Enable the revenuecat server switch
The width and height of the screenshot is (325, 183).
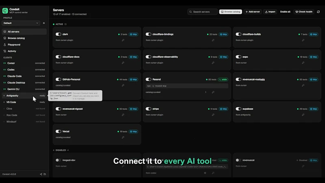238,160
